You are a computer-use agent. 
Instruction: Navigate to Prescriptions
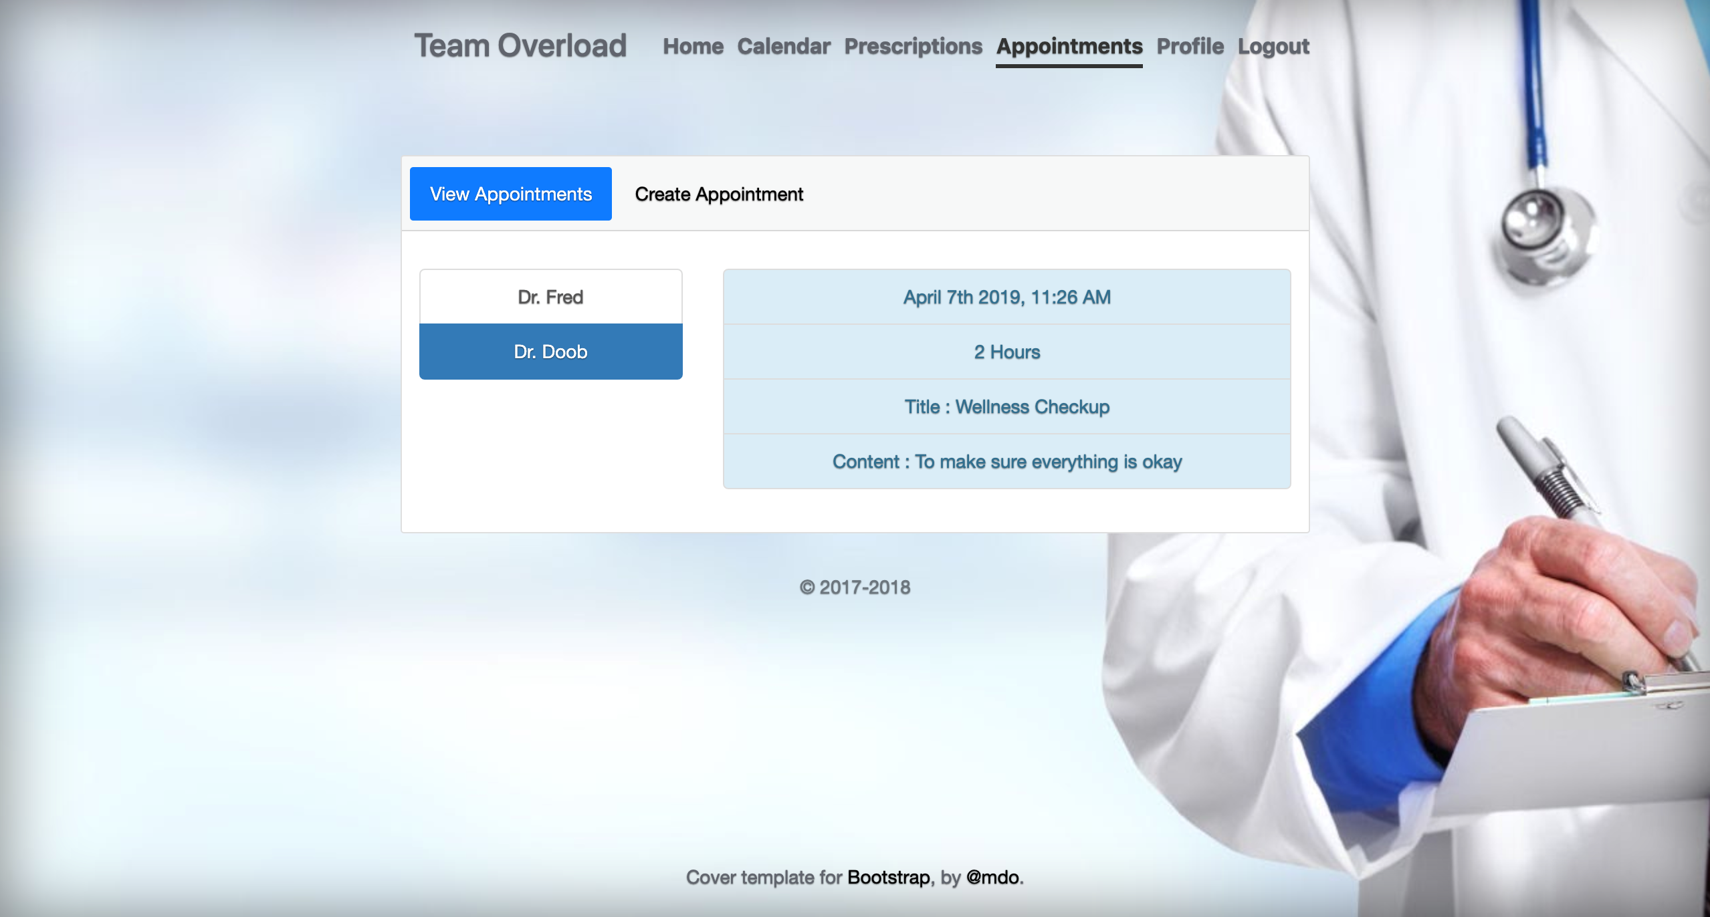913,46
